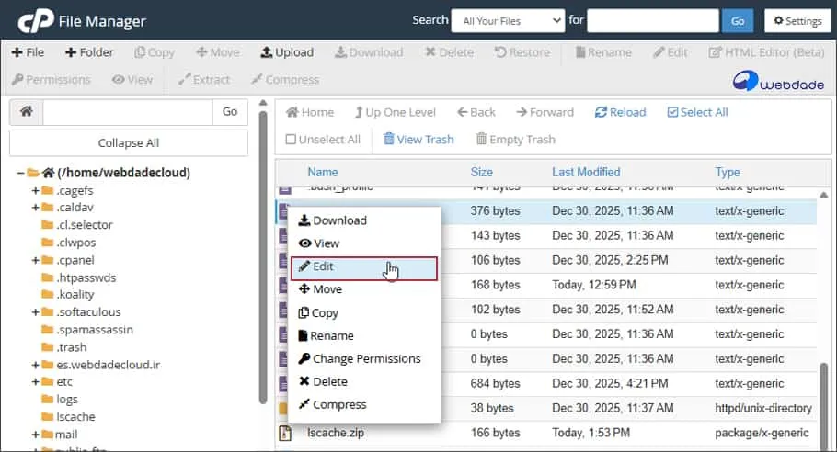Choose Change Permissions from context menu
This screenshot has width=837, height=452.
(364, 358)
